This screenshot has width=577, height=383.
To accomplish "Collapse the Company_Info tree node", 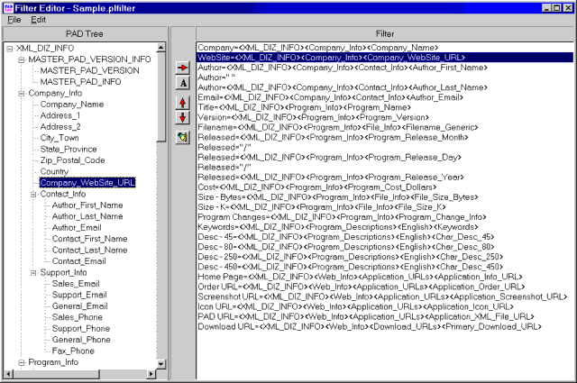I will click(x=22, y=93).
